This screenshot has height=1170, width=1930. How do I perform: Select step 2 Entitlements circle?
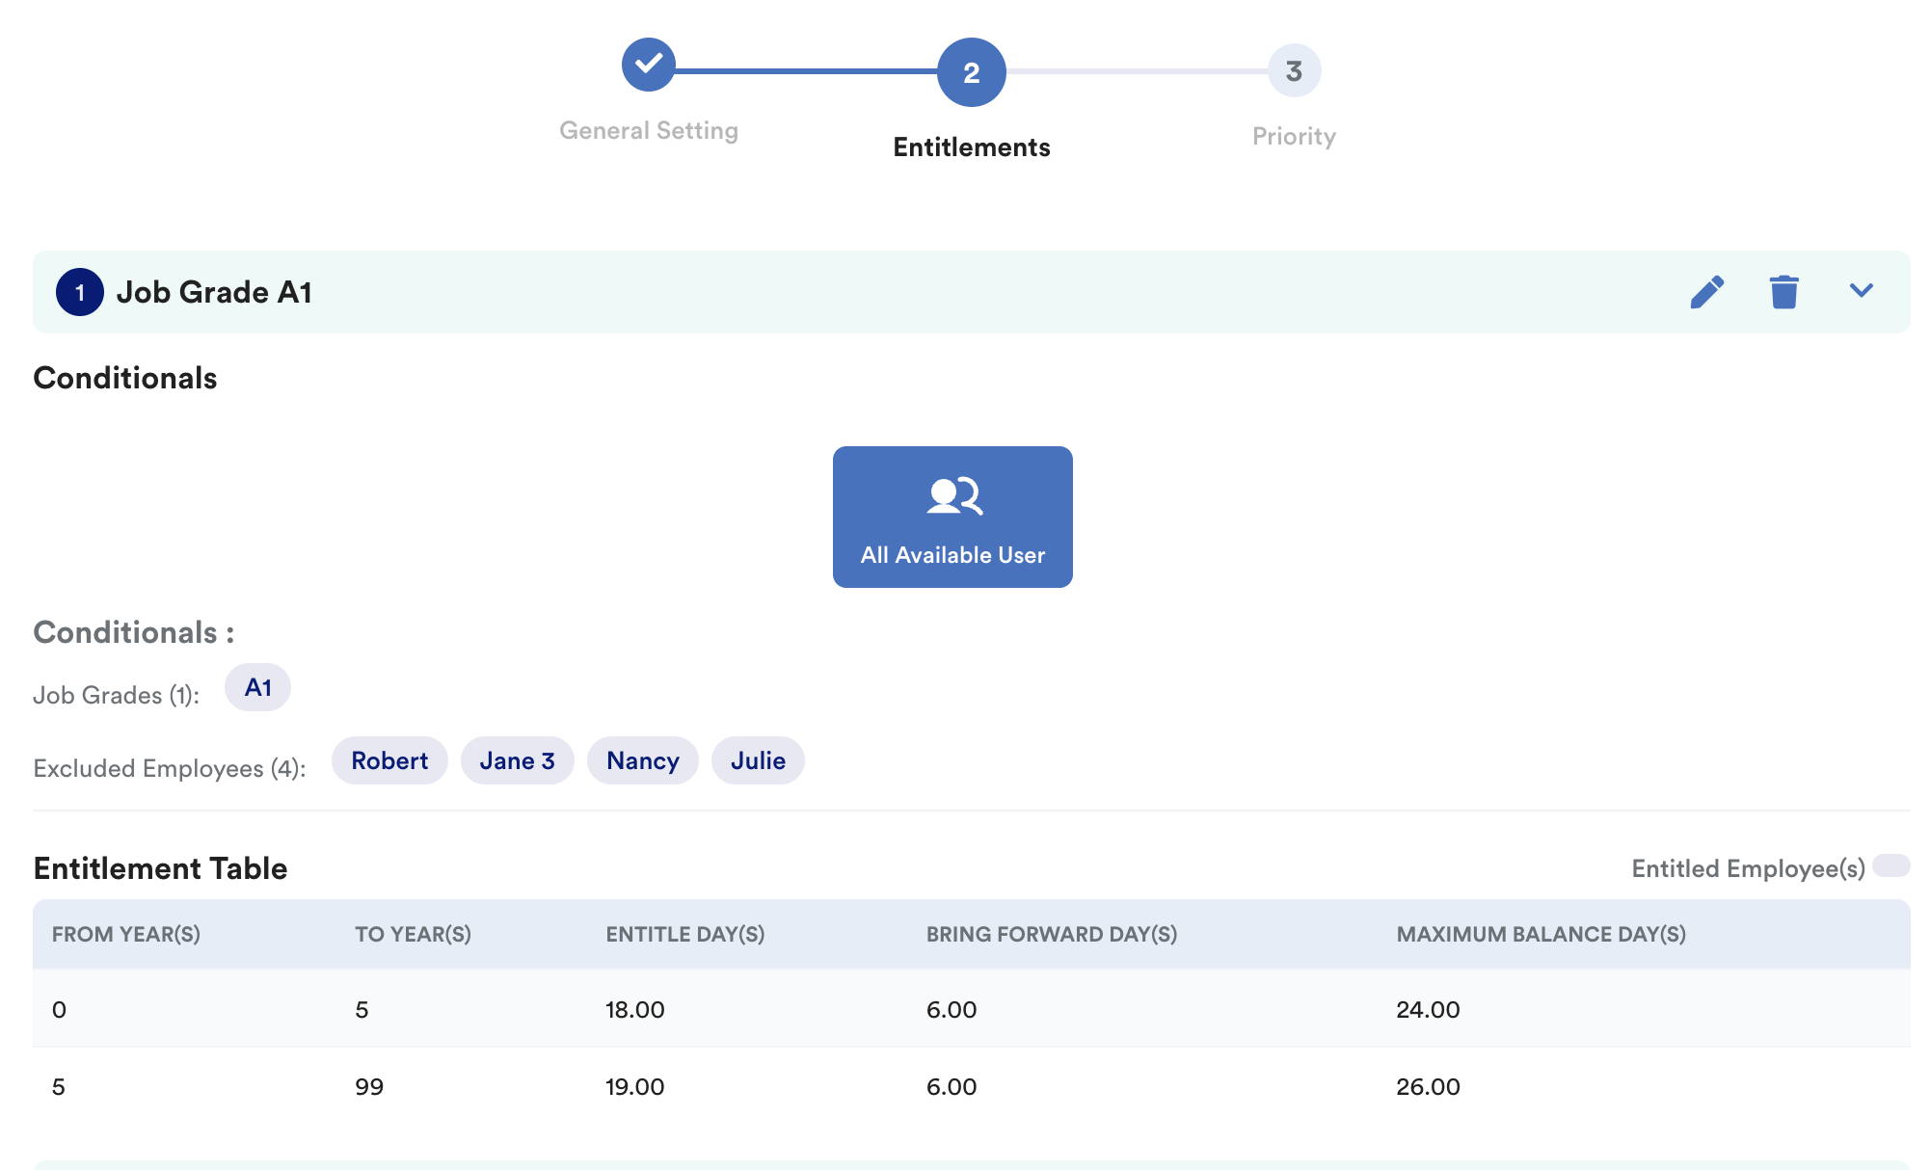(971, 72)
